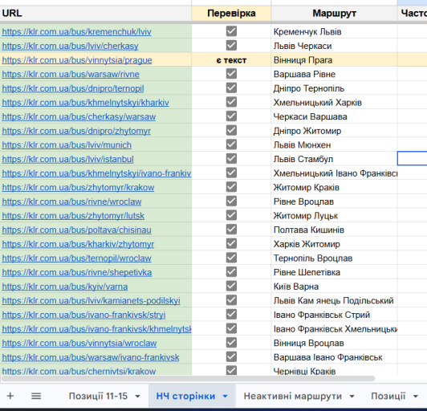The width and height of the screenshot is (427, 411).
Task: Toggle checkbox for Житомир Луцьк row
Action: 231,215
